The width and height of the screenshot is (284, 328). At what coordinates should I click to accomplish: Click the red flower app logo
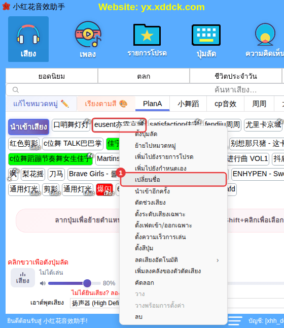6,7
